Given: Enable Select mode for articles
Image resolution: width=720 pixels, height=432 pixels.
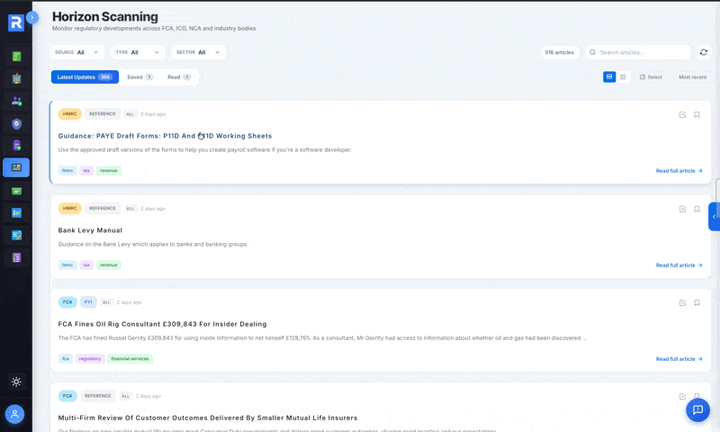Looking at the screenshot, I should click(651, 77).
